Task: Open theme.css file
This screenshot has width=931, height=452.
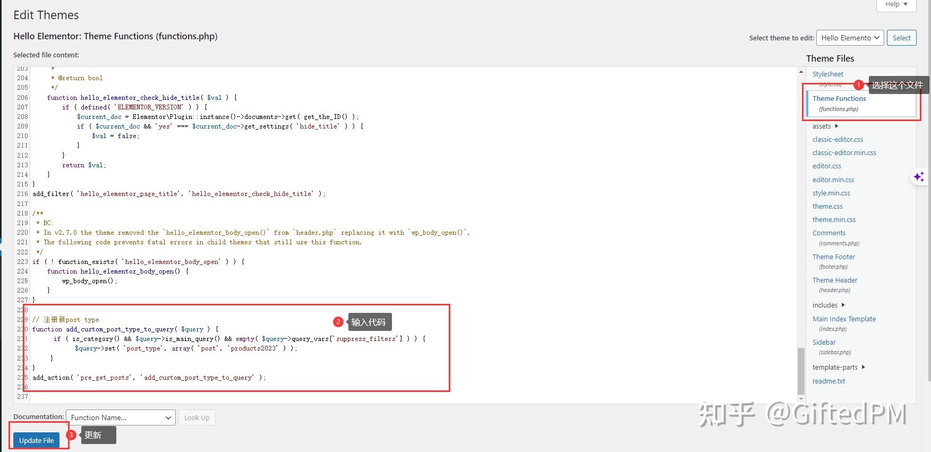Action: [827, 207]
